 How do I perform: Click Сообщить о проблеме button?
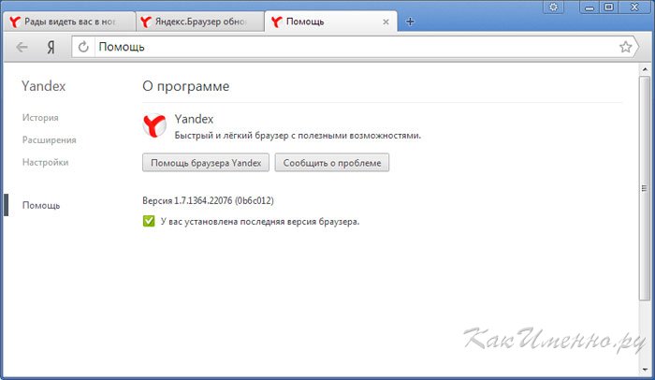[331, 163]
